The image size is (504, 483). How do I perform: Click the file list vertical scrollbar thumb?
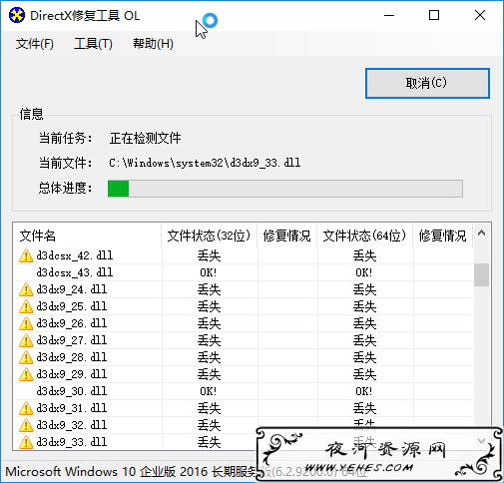click(x=481, y=275)
